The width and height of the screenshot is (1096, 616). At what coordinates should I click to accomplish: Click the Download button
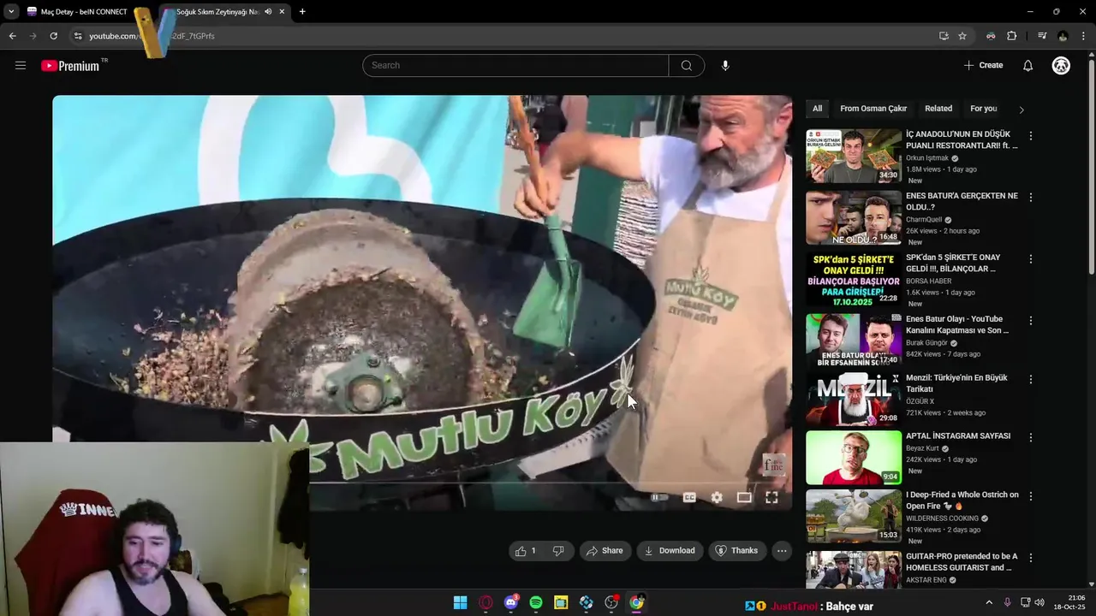[x=670, y=551]
